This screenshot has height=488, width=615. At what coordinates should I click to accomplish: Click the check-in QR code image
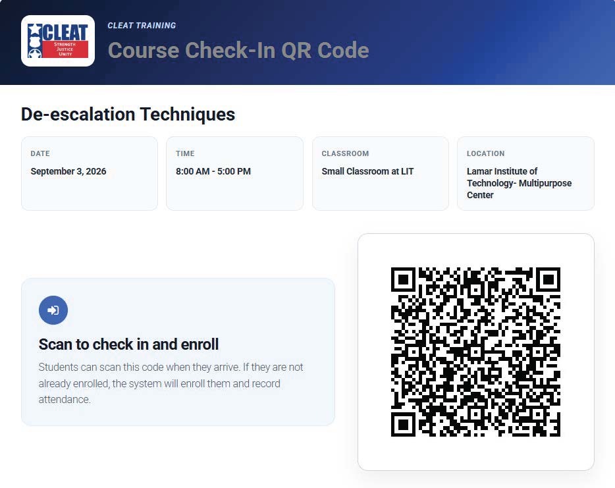476,352
